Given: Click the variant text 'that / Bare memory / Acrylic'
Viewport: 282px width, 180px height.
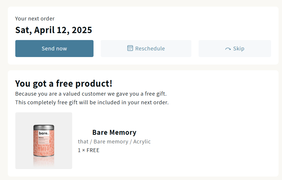Looking at the screenshot, I should click(114, 142).
